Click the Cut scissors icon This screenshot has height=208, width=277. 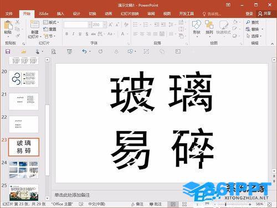(17, 22)
